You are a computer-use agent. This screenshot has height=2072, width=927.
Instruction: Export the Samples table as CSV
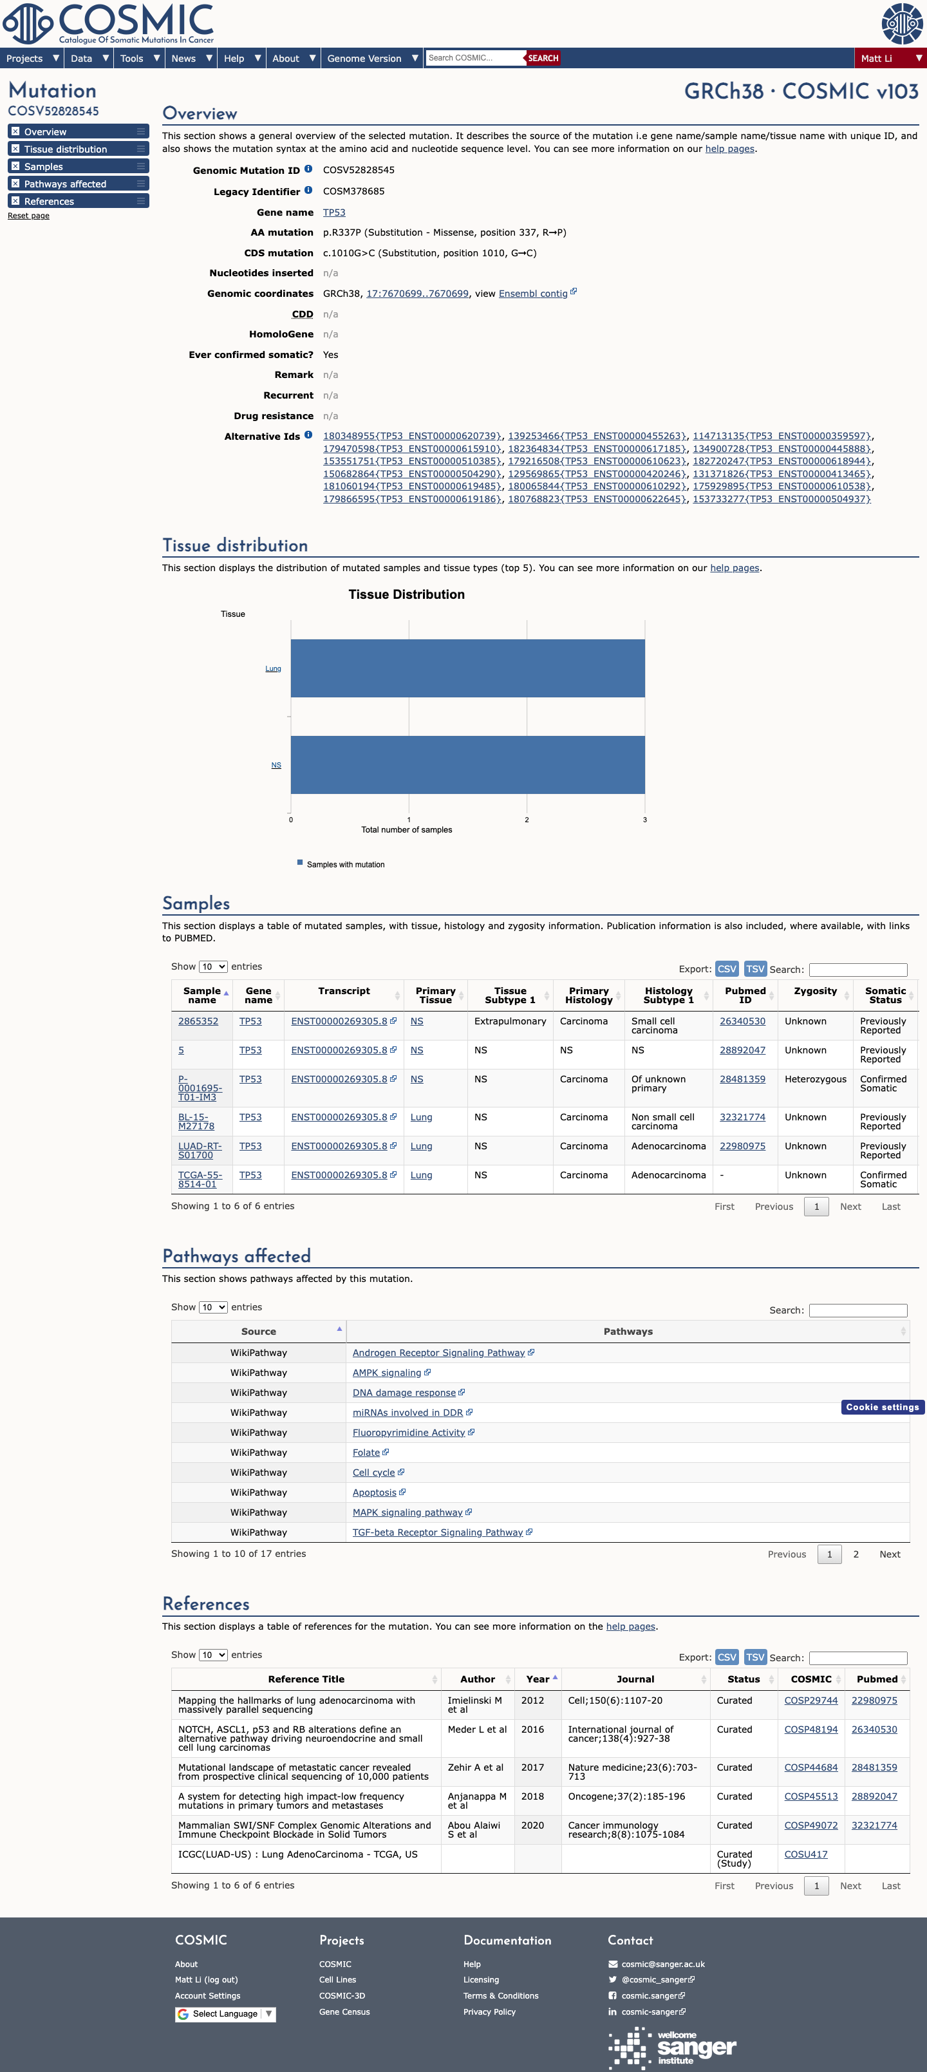tap(727, 969)
